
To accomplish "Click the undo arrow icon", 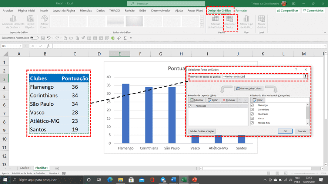I will click(49, 38).
